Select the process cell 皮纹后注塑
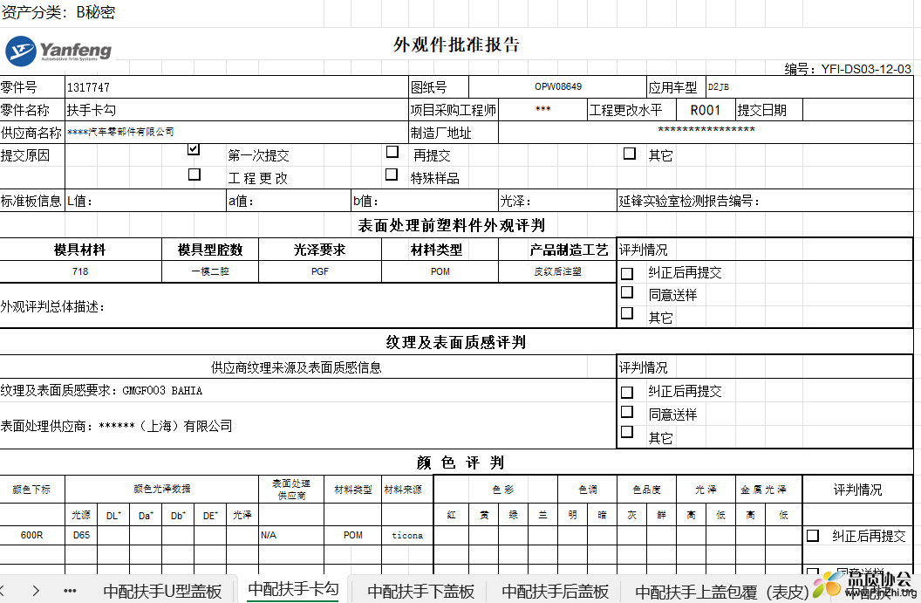Image resolution: width=921 pixels, height=603 pixels. coord(557,271)
